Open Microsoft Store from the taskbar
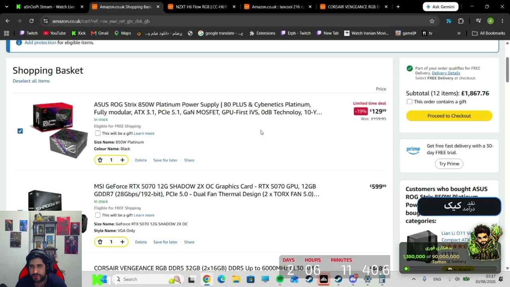Viewport: 510px width, 287px height. 251,279
